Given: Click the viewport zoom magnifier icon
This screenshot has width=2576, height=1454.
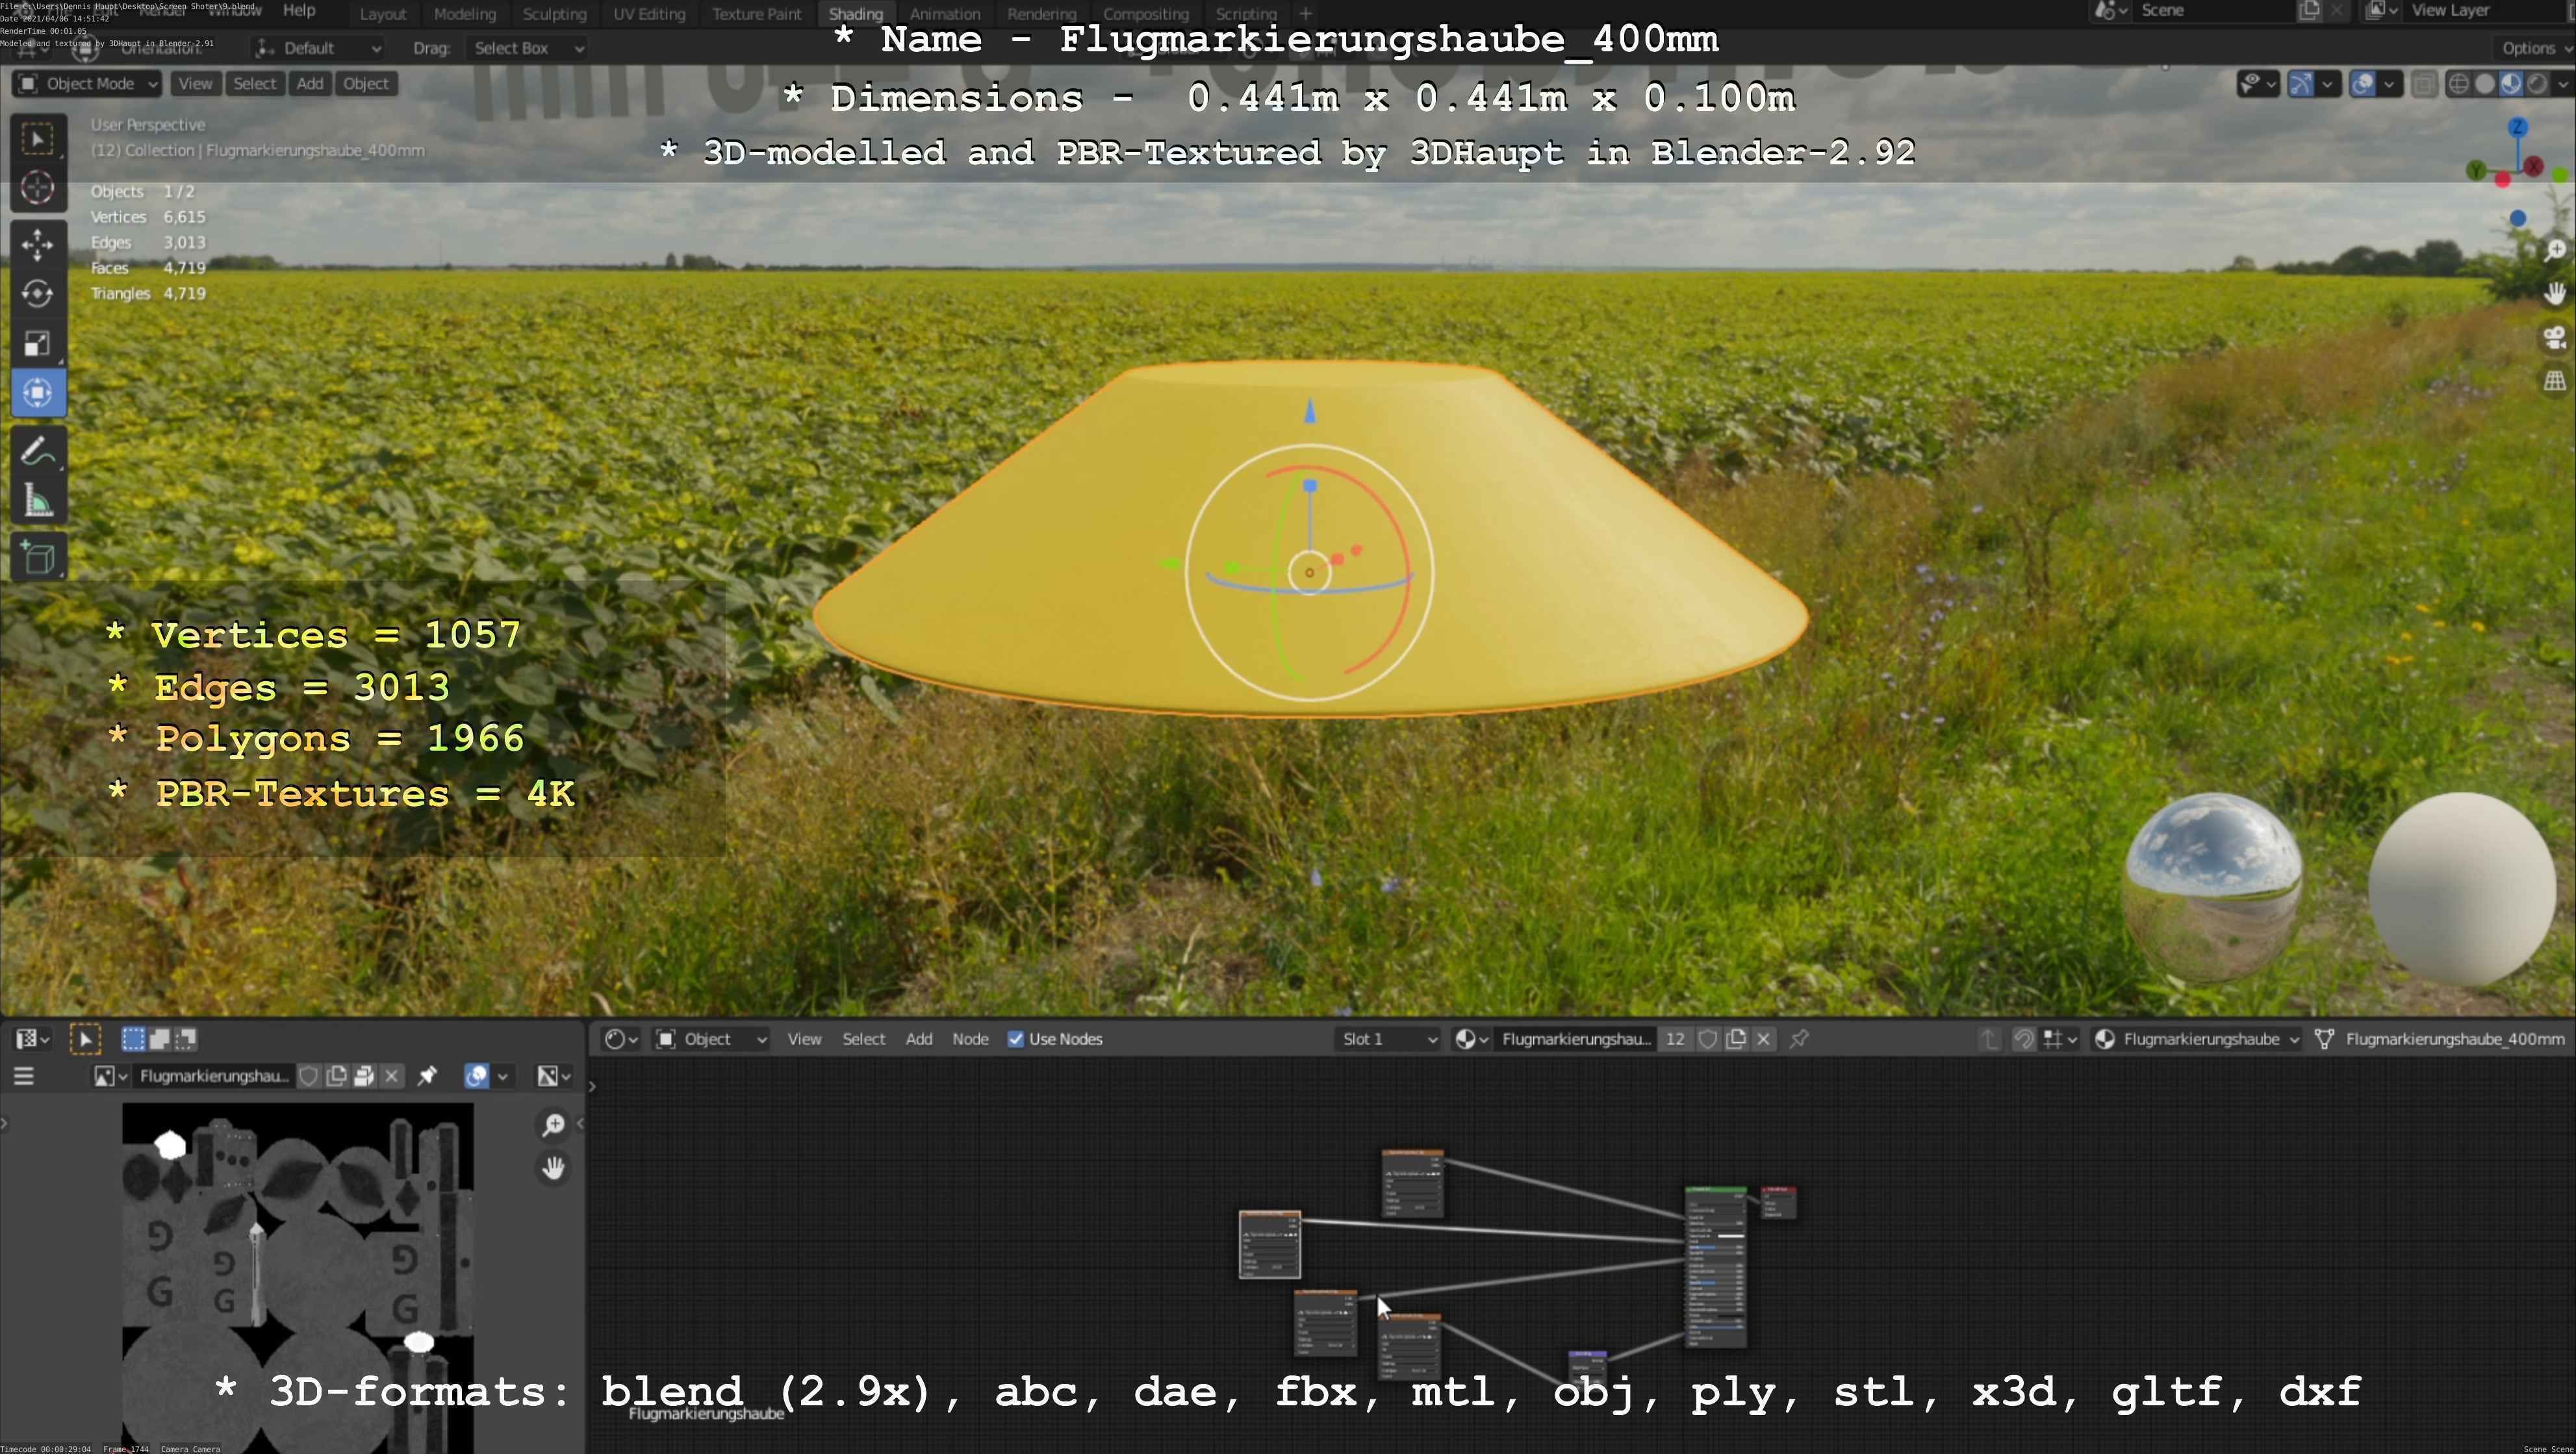Looking at the screenshot, I should [2555, 250].
